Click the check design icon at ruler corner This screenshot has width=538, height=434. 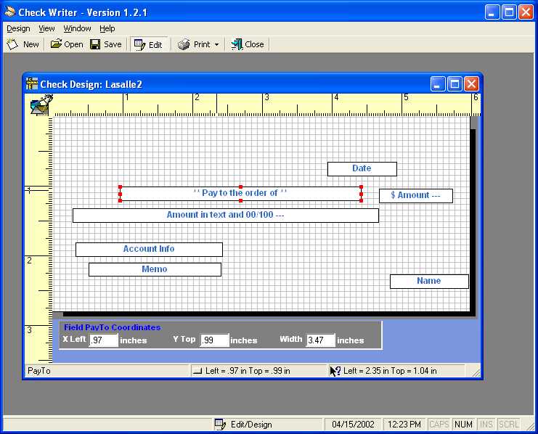[x=39, y=106]
